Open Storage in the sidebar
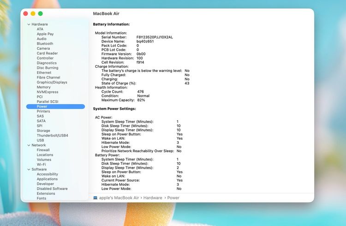This screenshot has height=226, width=346. [x=43, y=131]
